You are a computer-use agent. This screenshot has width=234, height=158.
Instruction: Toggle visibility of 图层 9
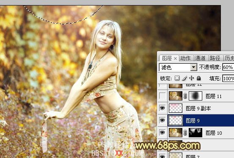click(x=162, y=120)
